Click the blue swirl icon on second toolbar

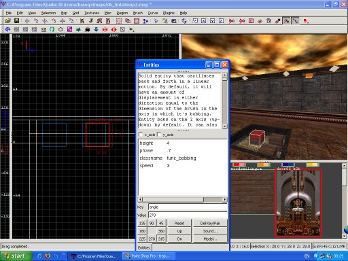tap(7, 29)
